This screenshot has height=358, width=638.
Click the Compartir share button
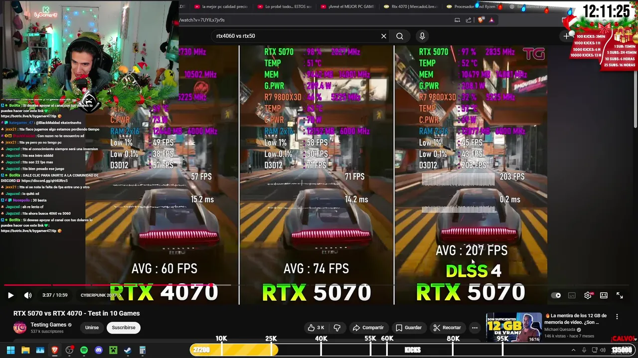[x=368, y=328]
